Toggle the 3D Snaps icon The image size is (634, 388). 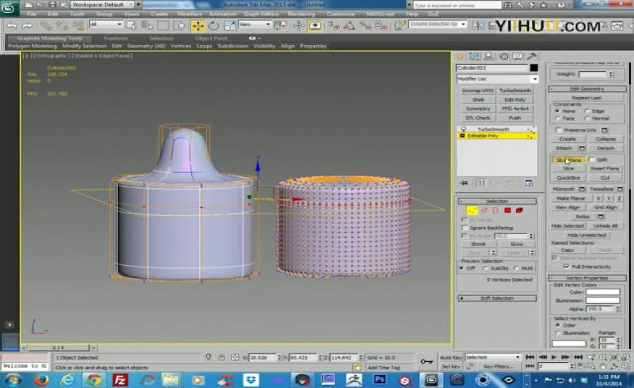pyautogui.click(x=334, y=26)
